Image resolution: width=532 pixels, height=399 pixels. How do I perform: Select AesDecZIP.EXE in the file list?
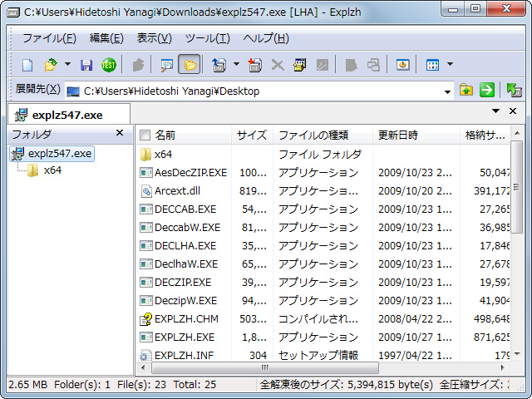click(184, 173)
